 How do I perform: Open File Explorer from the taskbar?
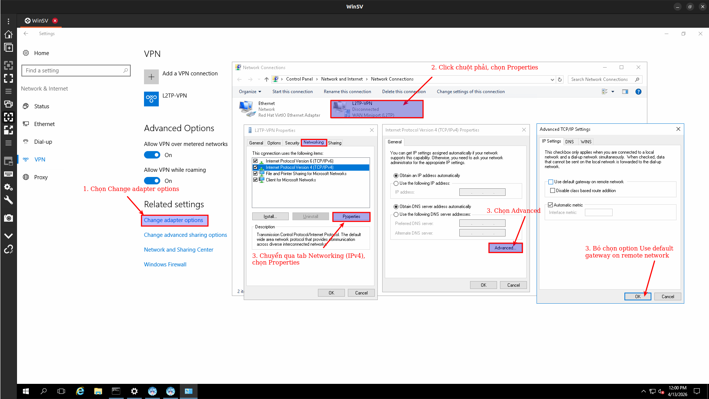pyautogui.click(x=98, y=391)
